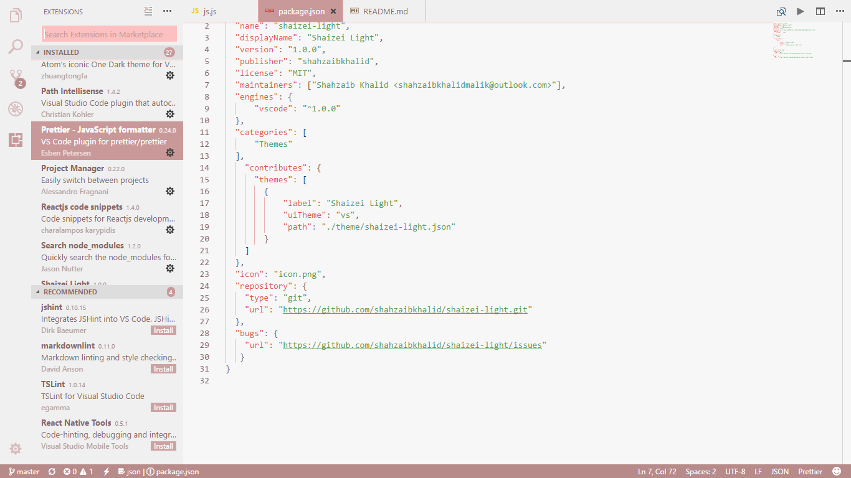Click json | package.json status bar entry

(x=158, y=472)
